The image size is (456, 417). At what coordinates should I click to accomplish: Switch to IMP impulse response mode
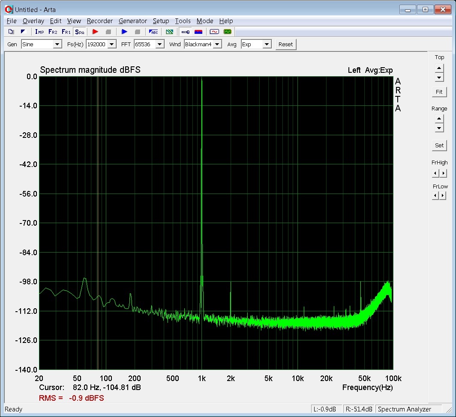click(x=39, y=32)
